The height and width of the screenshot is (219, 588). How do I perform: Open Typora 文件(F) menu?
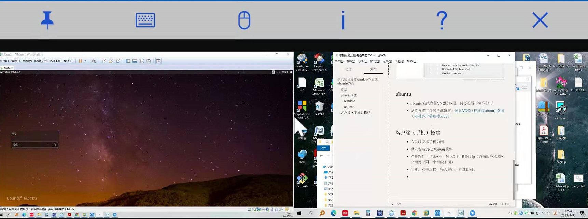point(339,61)
